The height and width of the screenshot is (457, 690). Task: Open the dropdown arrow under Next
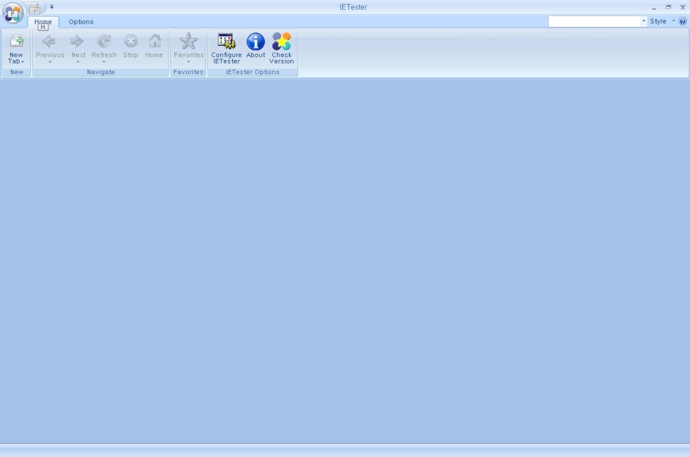click(x=78, y=62)
